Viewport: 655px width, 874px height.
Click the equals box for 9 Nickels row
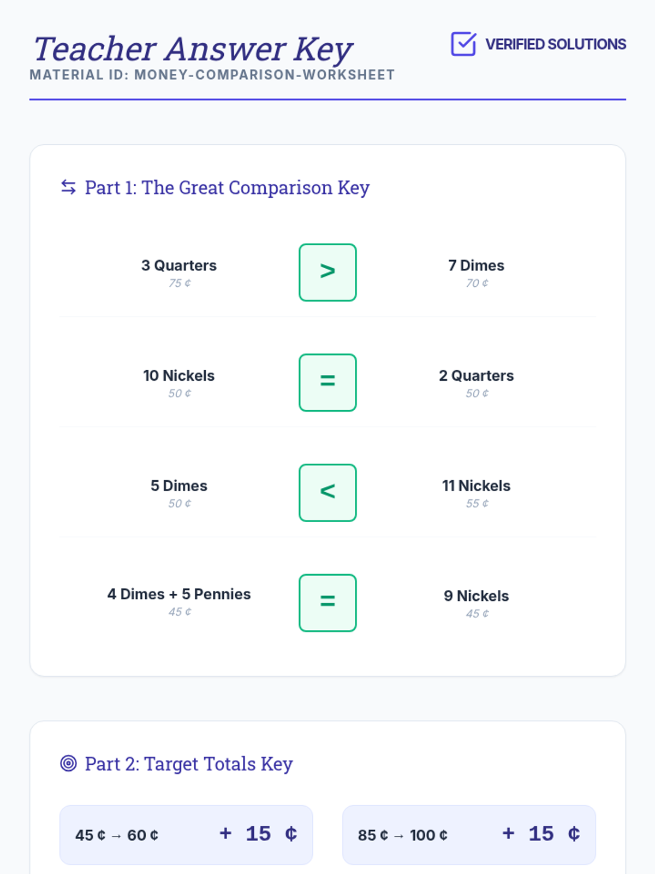coord(327,603)
